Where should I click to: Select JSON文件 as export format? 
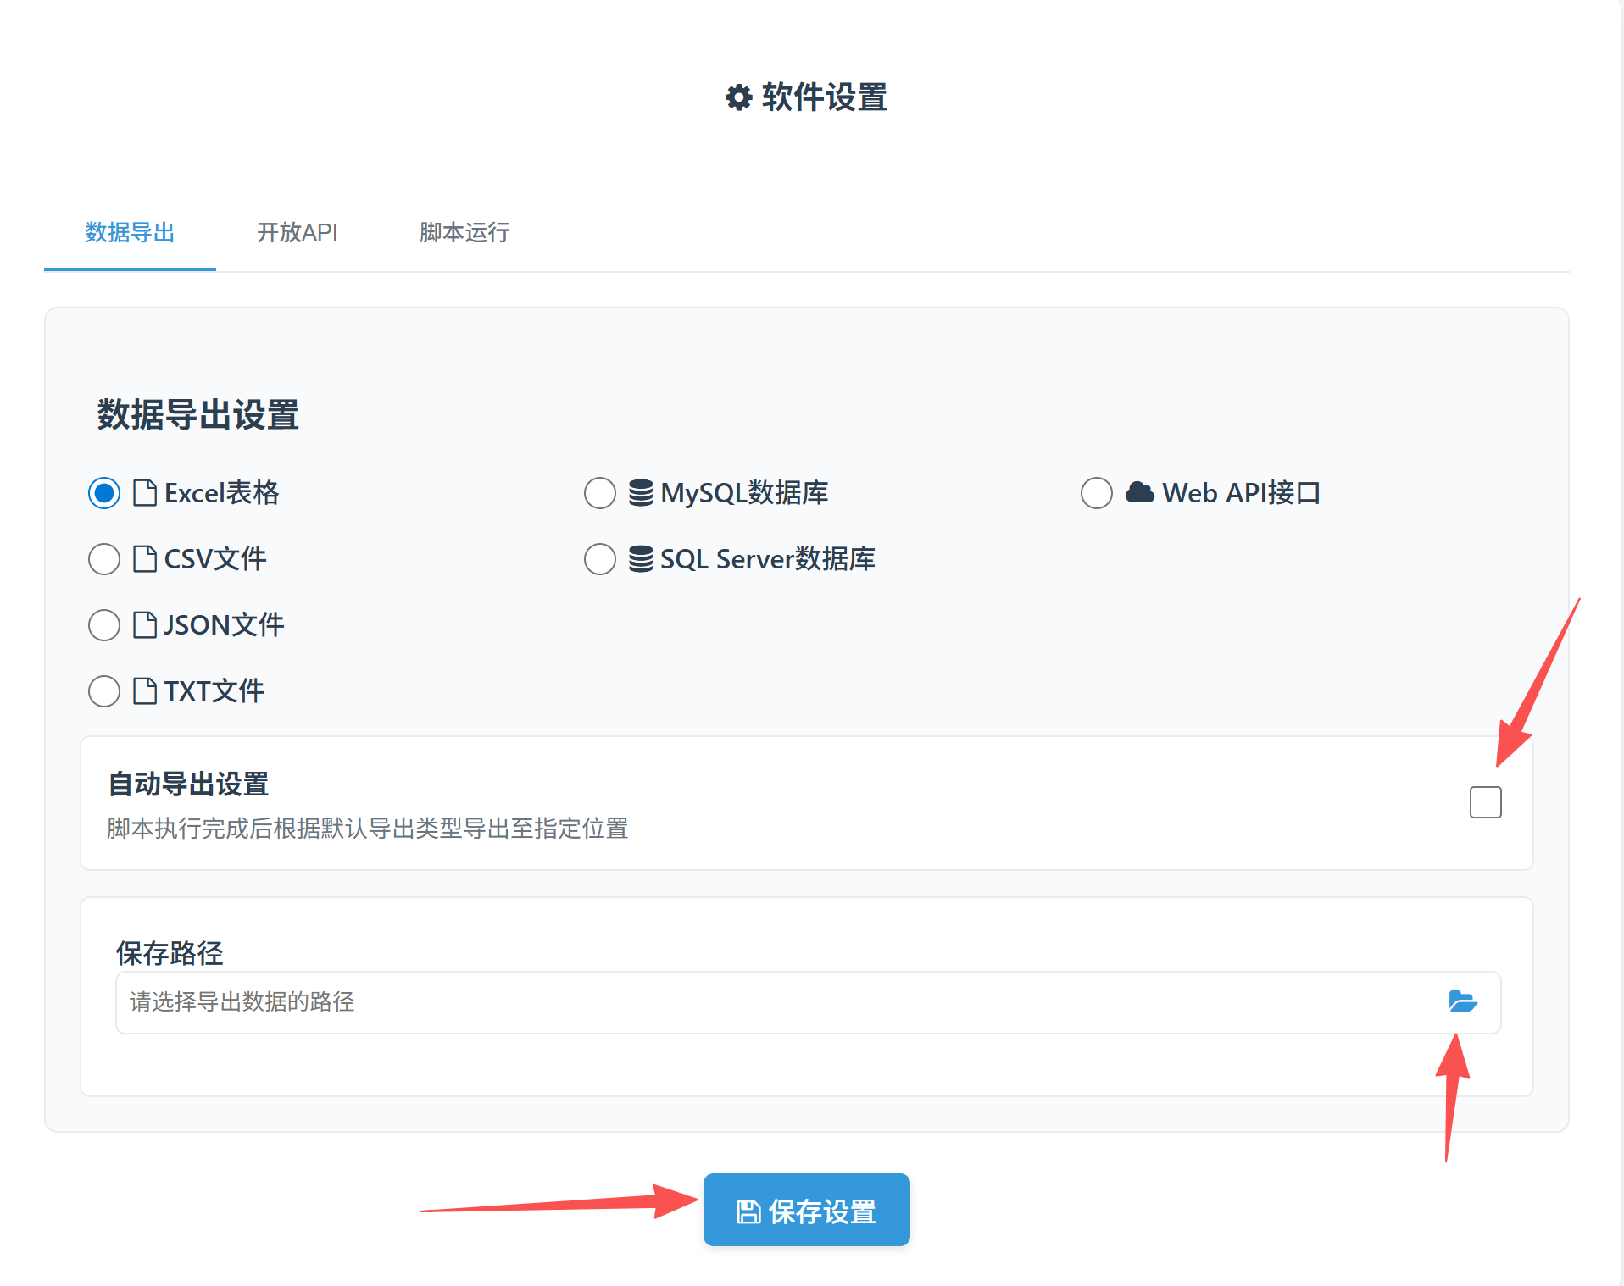point(104,625)
